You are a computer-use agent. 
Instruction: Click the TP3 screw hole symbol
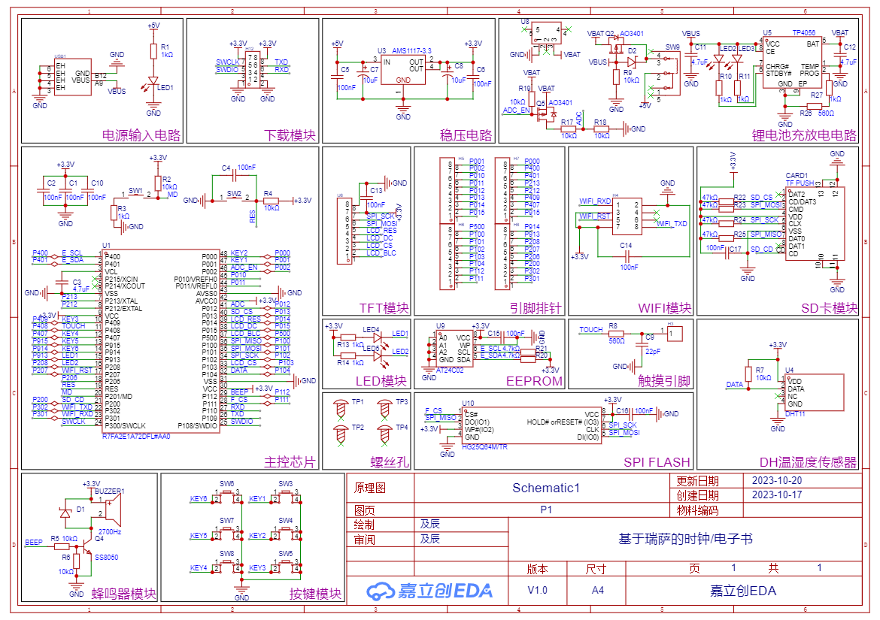point(385,410)
